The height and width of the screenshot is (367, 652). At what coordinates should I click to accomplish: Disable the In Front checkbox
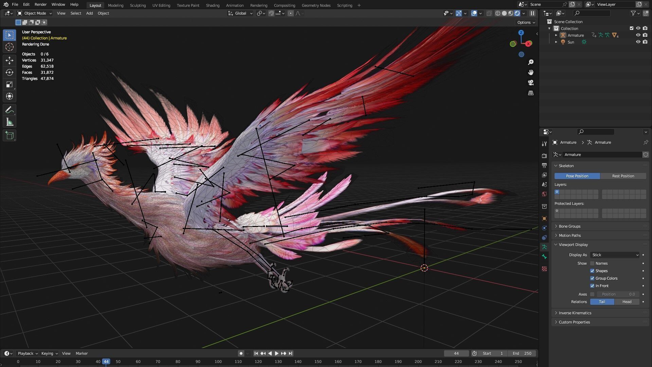click(x=592, y=286)
